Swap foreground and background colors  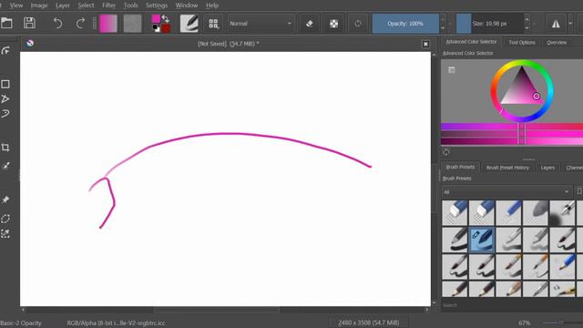point(166,18)
